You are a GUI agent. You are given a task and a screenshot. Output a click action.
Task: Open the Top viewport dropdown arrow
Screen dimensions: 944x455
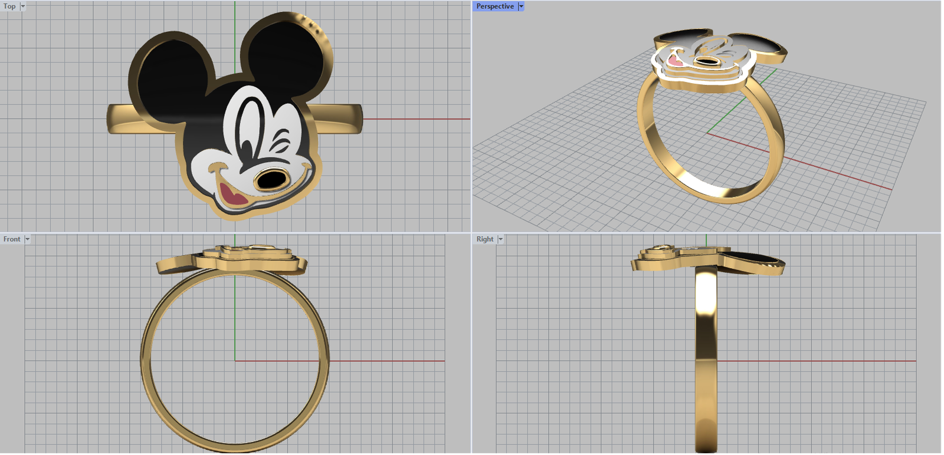tap(23, 6)
